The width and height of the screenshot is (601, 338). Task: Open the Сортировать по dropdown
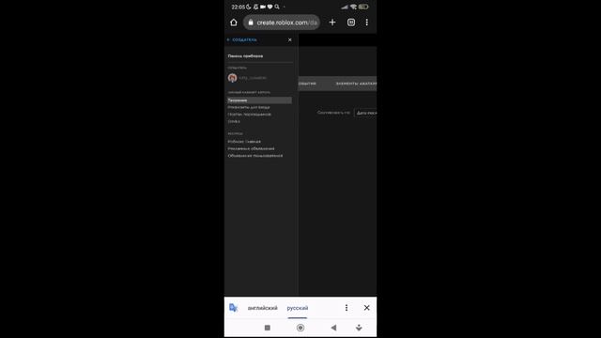(365, 113)
